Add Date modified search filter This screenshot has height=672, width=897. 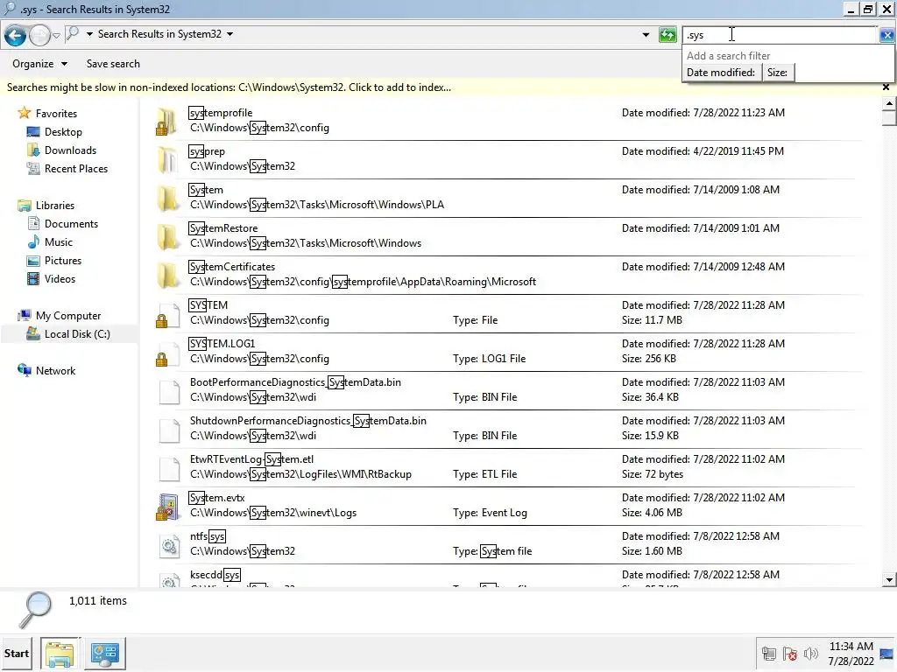coord(721,73)
